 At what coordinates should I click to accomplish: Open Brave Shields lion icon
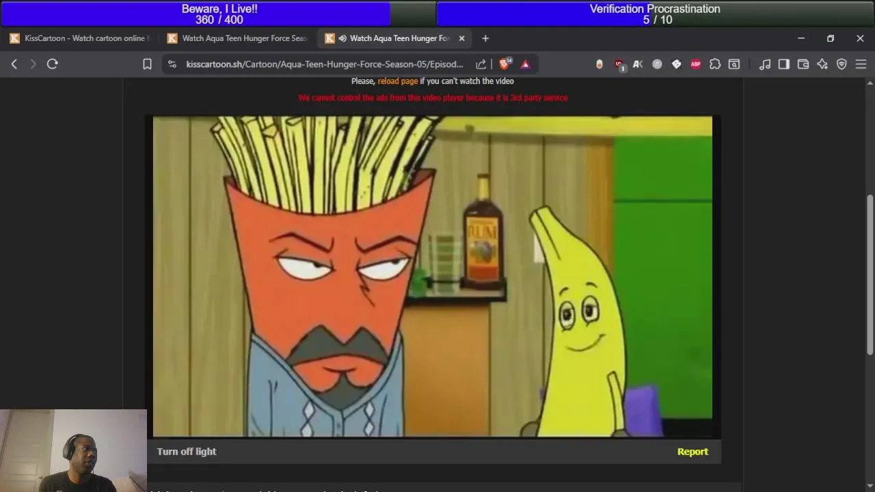point(504,64)
